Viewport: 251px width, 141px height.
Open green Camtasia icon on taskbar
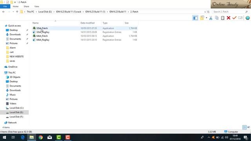[59, 137]
